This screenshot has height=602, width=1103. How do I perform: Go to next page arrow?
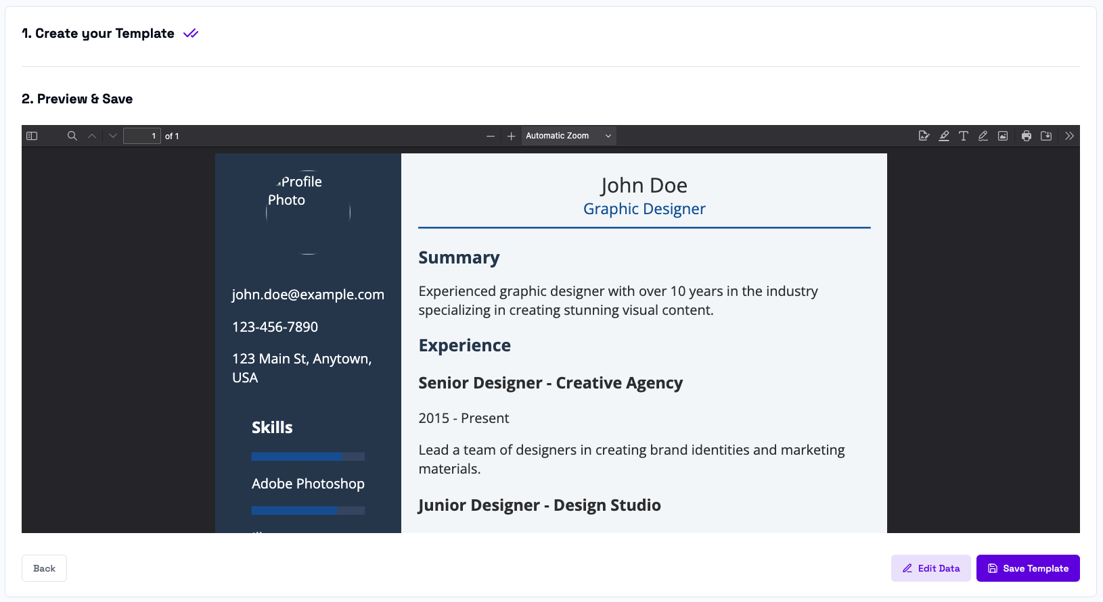[x=113, y=136]
